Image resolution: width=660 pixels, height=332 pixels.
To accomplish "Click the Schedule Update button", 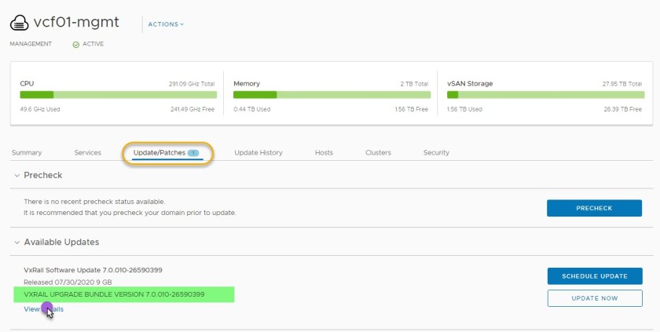I will (594, 276).
